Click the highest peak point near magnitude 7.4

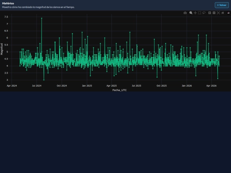(41, 18)
